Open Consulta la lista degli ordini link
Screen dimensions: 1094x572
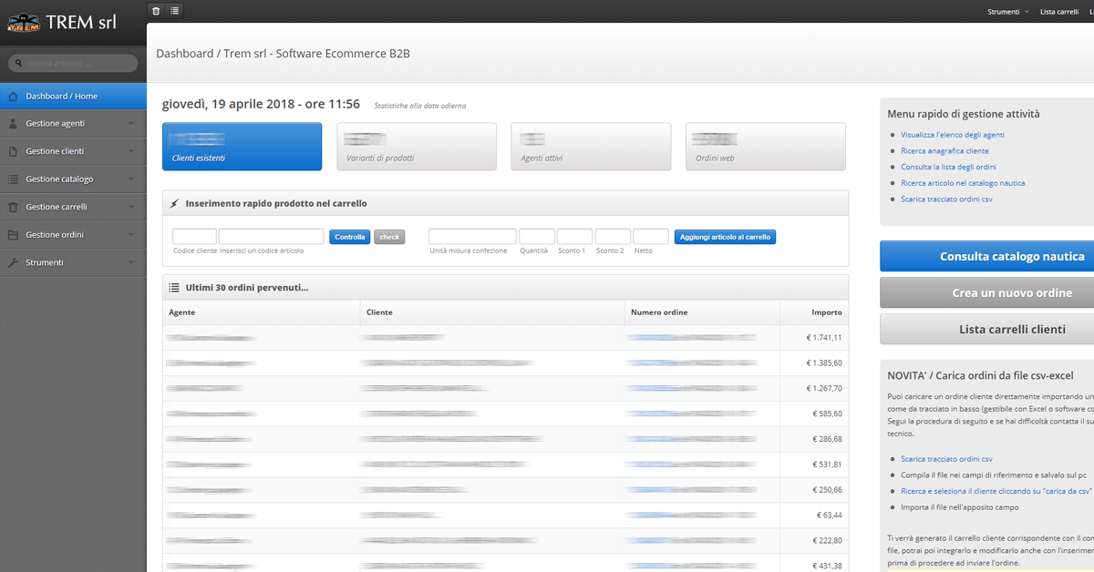948,168
